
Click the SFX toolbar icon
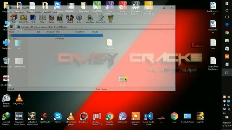111,19
